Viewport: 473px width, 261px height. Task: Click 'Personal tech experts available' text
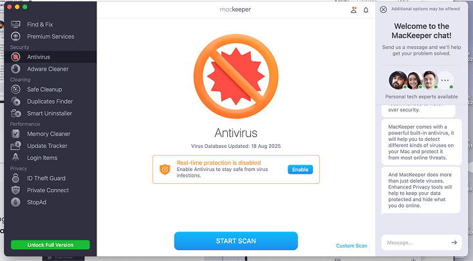click(x=422, y=96)
